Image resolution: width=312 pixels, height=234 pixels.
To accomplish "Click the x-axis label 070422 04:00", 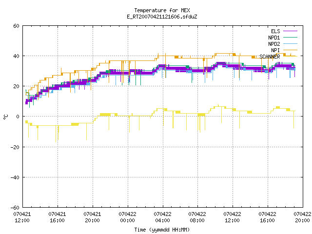I will (x=162, y=217).
